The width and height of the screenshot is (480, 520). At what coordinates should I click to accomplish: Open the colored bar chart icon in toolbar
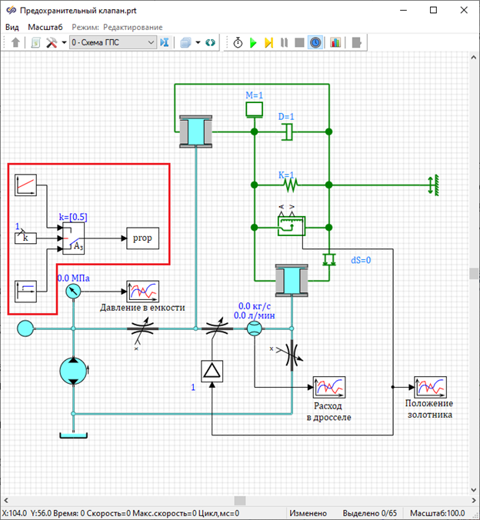[335, 43]
